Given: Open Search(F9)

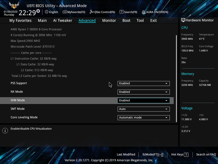Looking at the screenshot, I should tap(128, 12).
